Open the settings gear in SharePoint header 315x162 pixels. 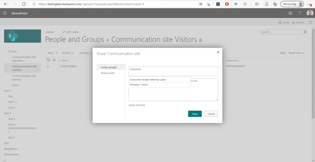tap(290, 13)
